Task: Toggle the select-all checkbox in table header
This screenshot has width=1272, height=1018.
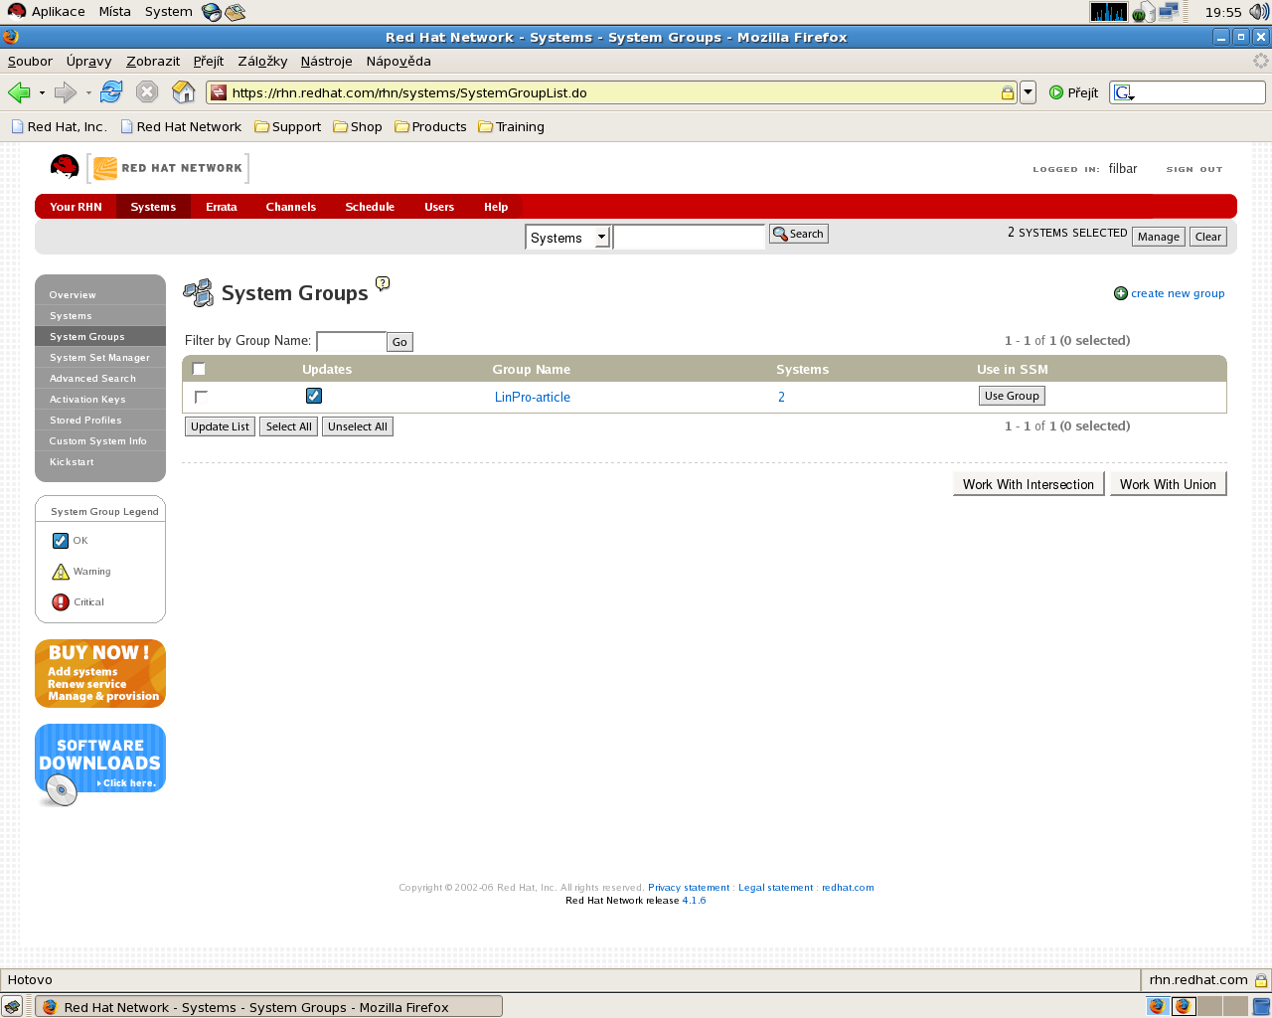Action: (x=199, y=369)
